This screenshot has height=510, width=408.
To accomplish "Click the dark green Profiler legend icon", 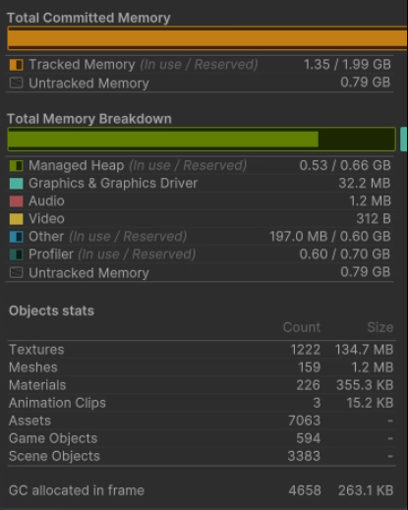I will click(16, 255).
